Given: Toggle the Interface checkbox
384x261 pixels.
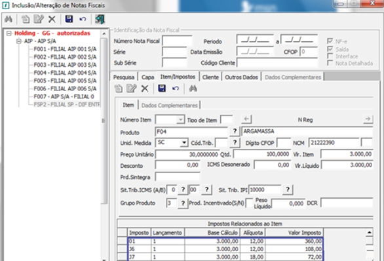Looking at the screenshot, I should click(x=330, y=56).
